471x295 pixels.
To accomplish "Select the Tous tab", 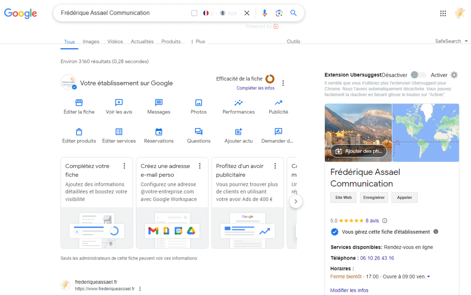I will point(70,42).
